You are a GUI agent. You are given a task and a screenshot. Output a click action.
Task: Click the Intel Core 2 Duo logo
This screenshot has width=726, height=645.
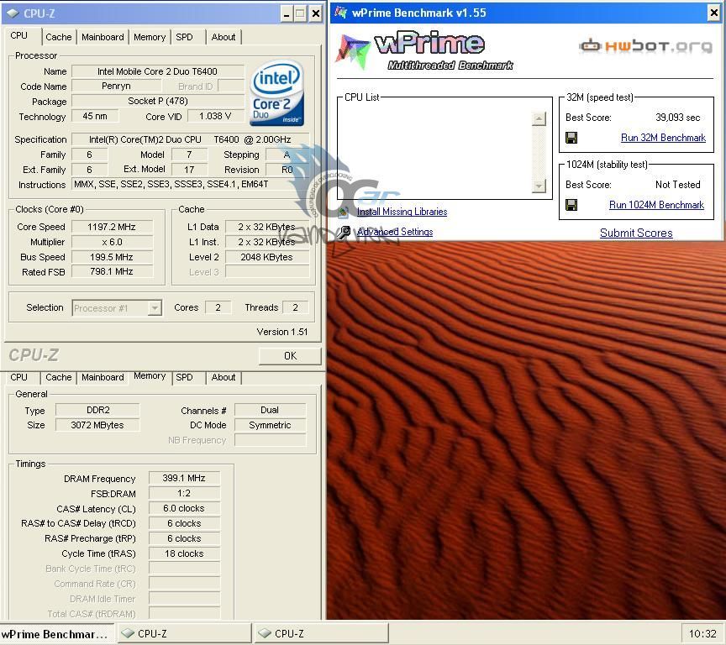point(277,92)
